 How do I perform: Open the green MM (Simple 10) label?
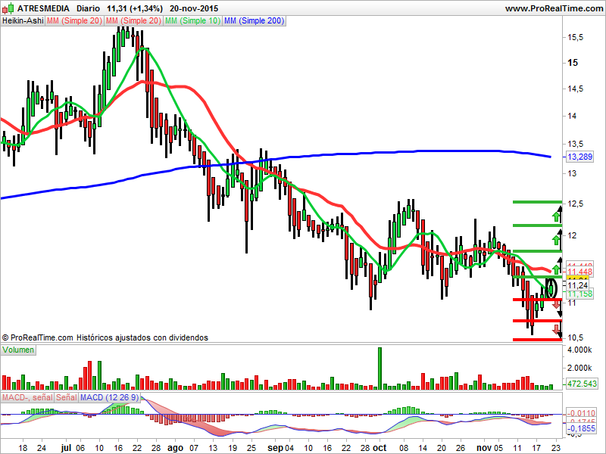point(192,21)
